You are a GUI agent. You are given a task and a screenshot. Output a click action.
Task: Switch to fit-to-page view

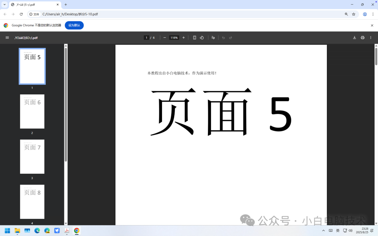tap(194, 37)
